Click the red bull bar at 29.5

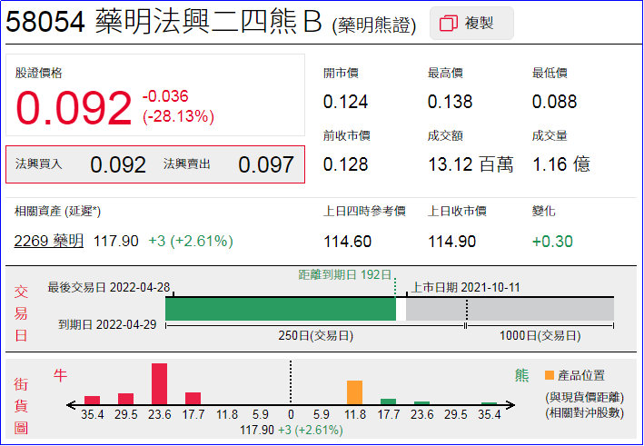click(x=125, y=399)
